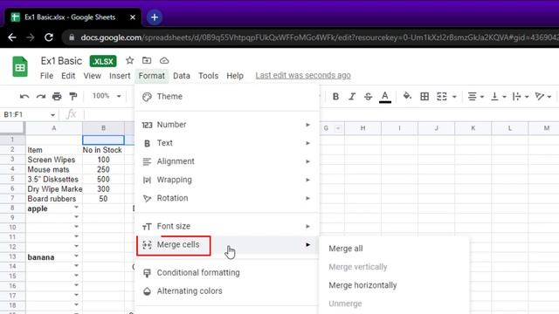Click the Merge cells toolbar icon
559x314 pixels.
pyautogui.click(x=442, y=97)
